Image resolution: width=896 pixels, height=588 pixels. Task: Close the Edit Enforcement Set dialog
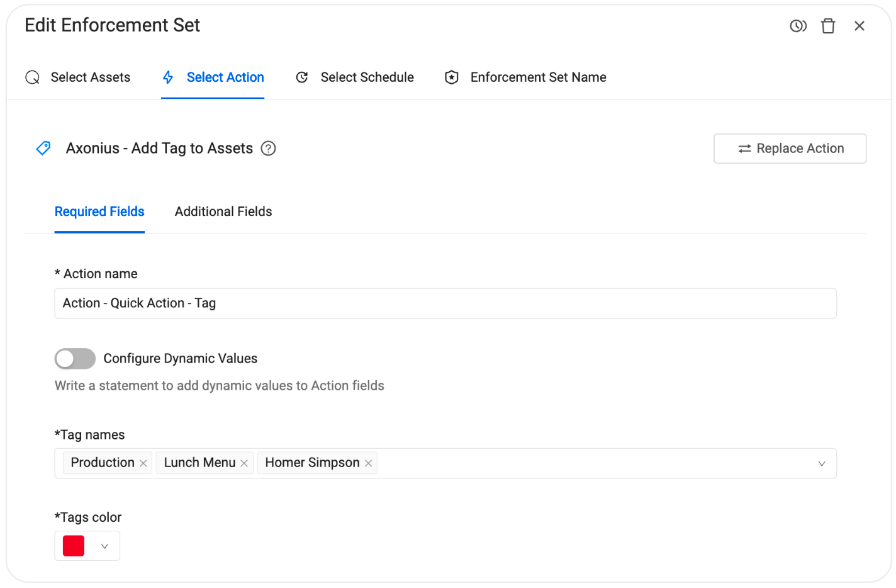pos(860,26)
